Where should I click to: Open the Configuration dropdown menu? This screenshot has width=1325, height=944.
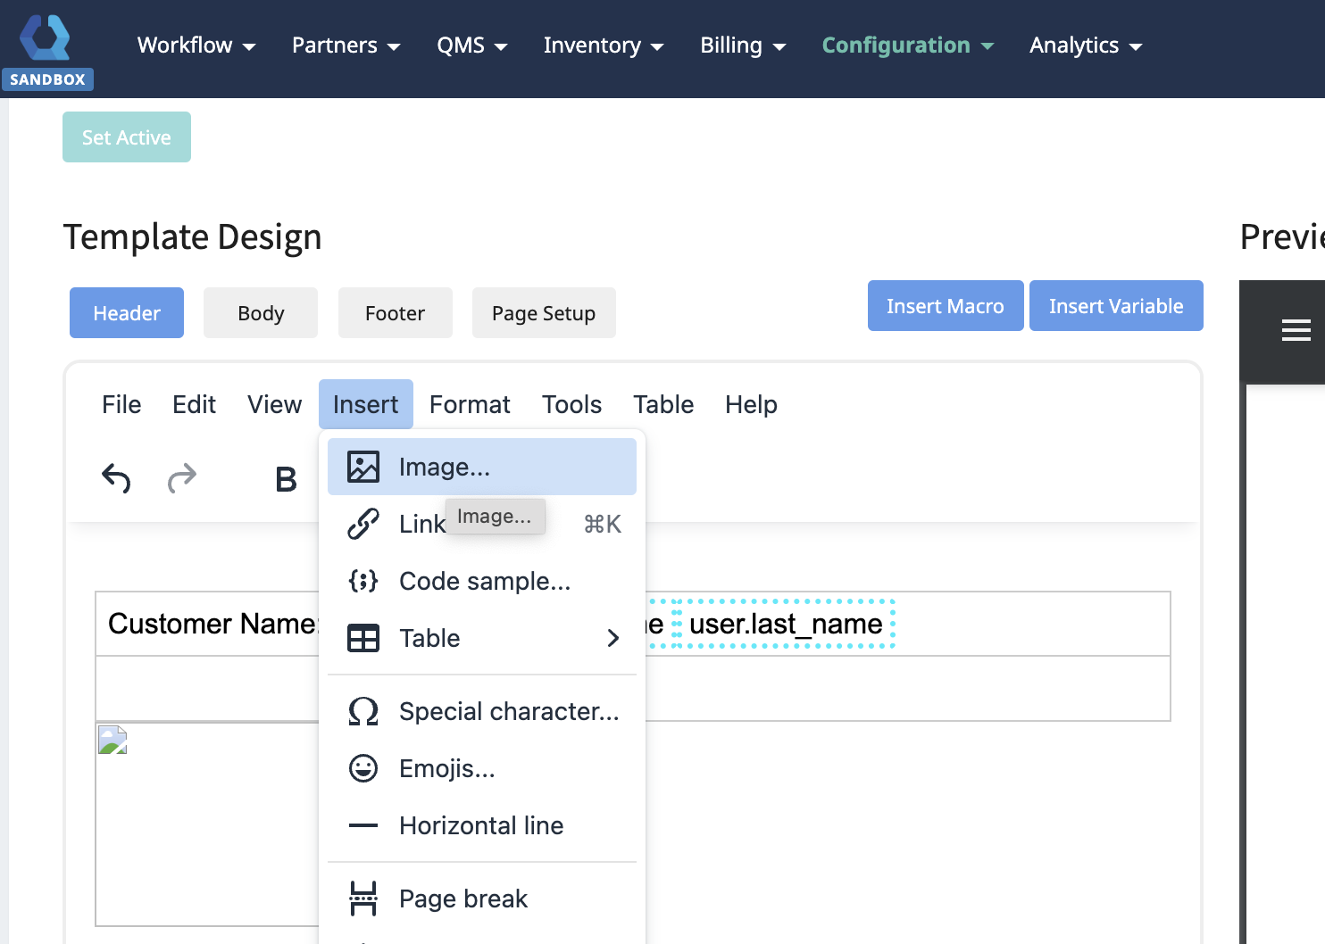tap(907, 46)
